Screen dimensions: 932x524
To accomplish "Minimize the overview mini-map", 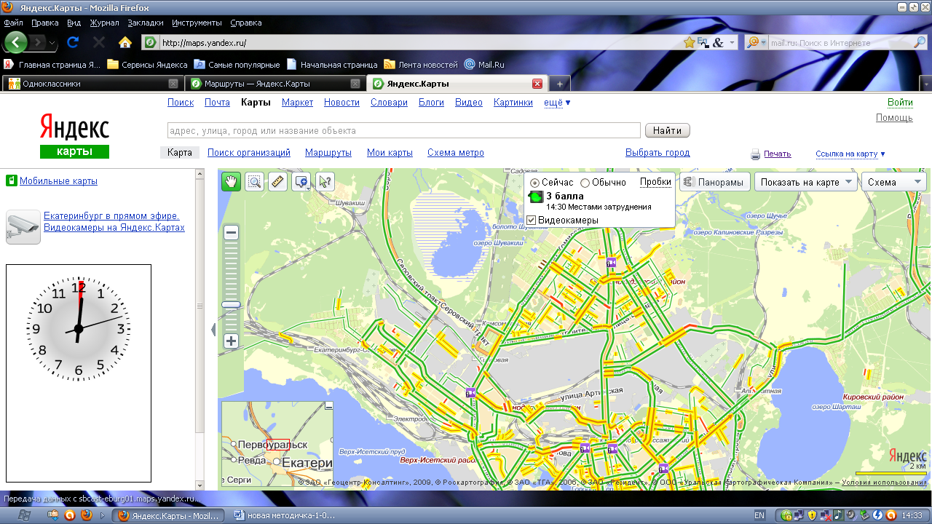I will [328, 406].
